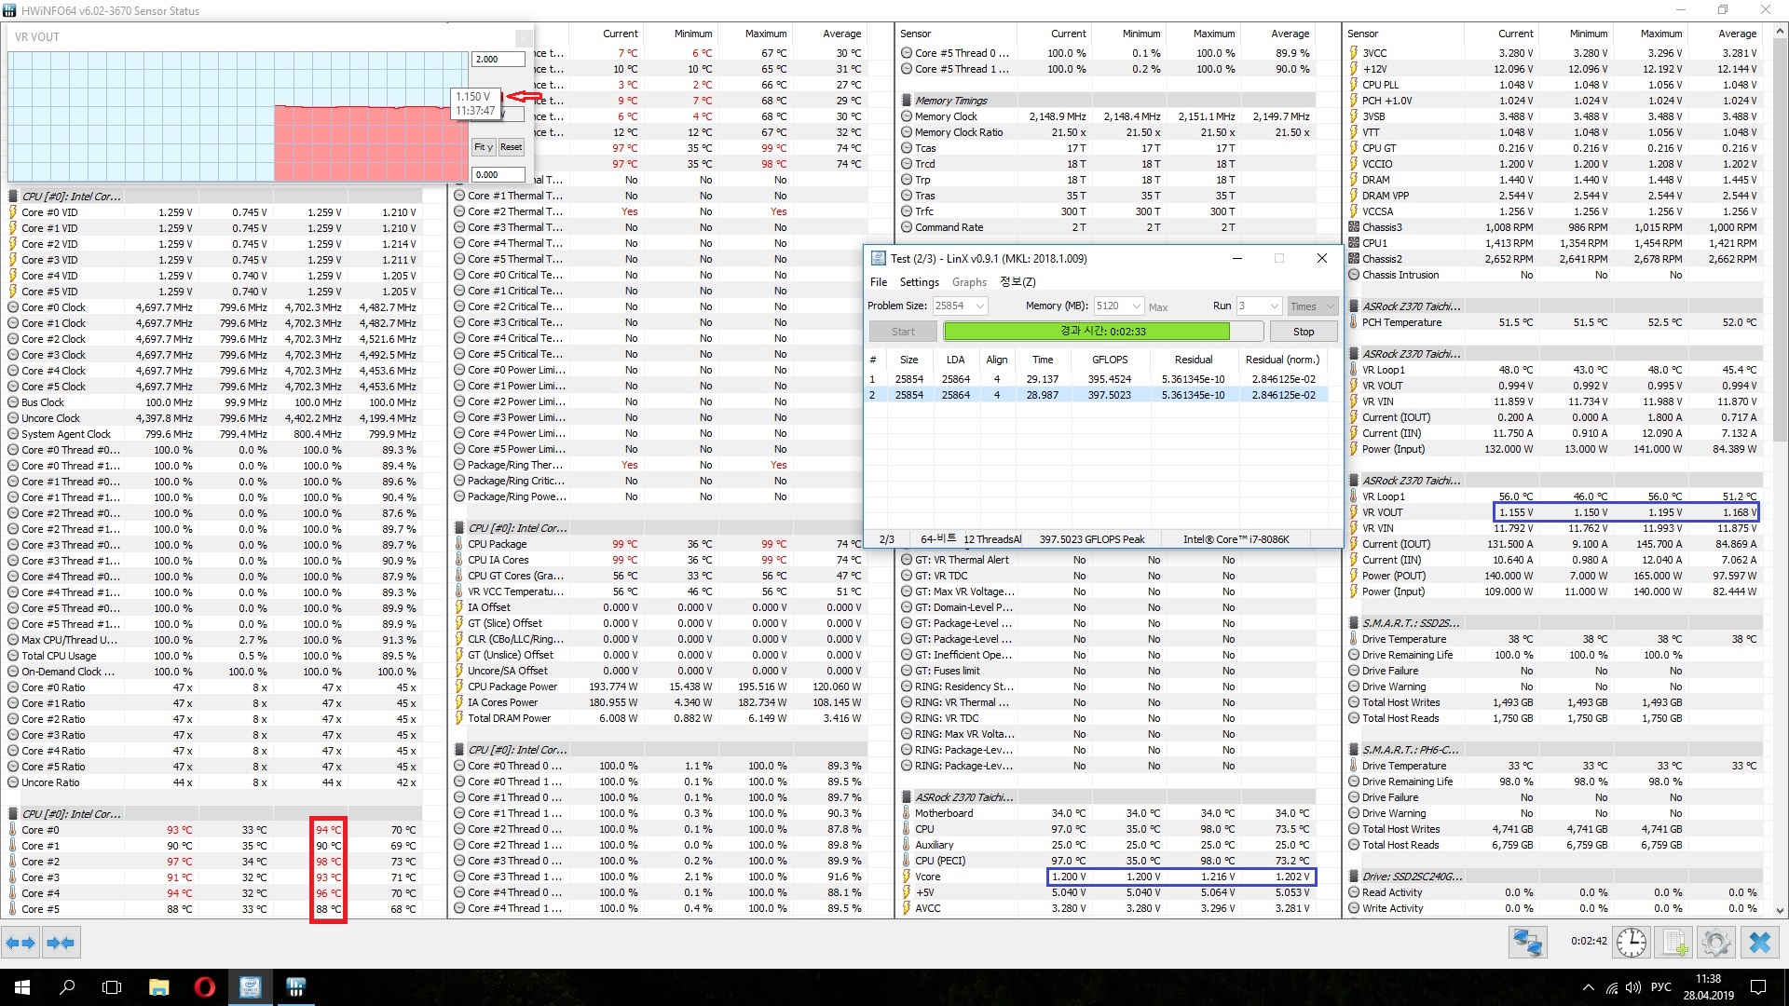Open sensor settings gear icon

(x=1715, y=943)
